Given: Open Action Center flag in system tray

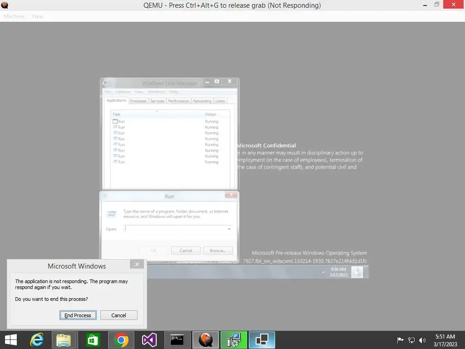Looking at the screenshot, I should point(400,340).
